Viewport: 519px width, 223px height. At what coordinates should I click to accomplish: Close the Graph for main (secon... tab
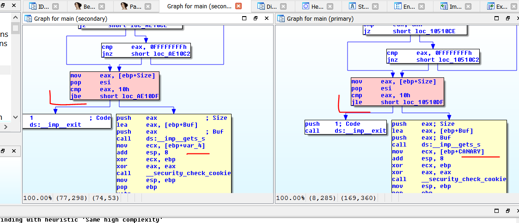pyautogui.click(x=238, y=6)
